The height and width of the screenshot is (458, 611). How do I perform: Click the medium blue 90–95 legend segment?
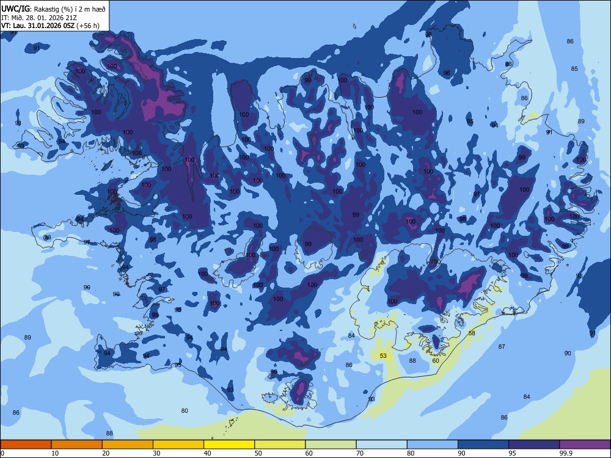tap(483, 445)
